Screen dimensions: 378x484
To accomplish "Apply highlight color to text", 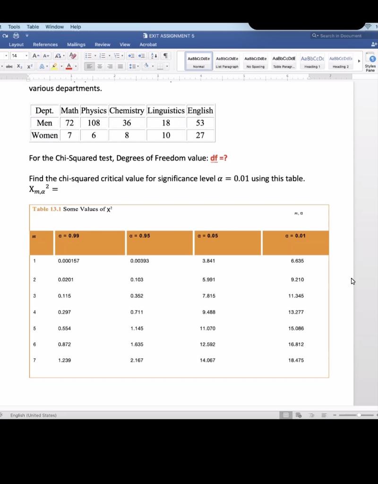I will [x=54, y=66].
